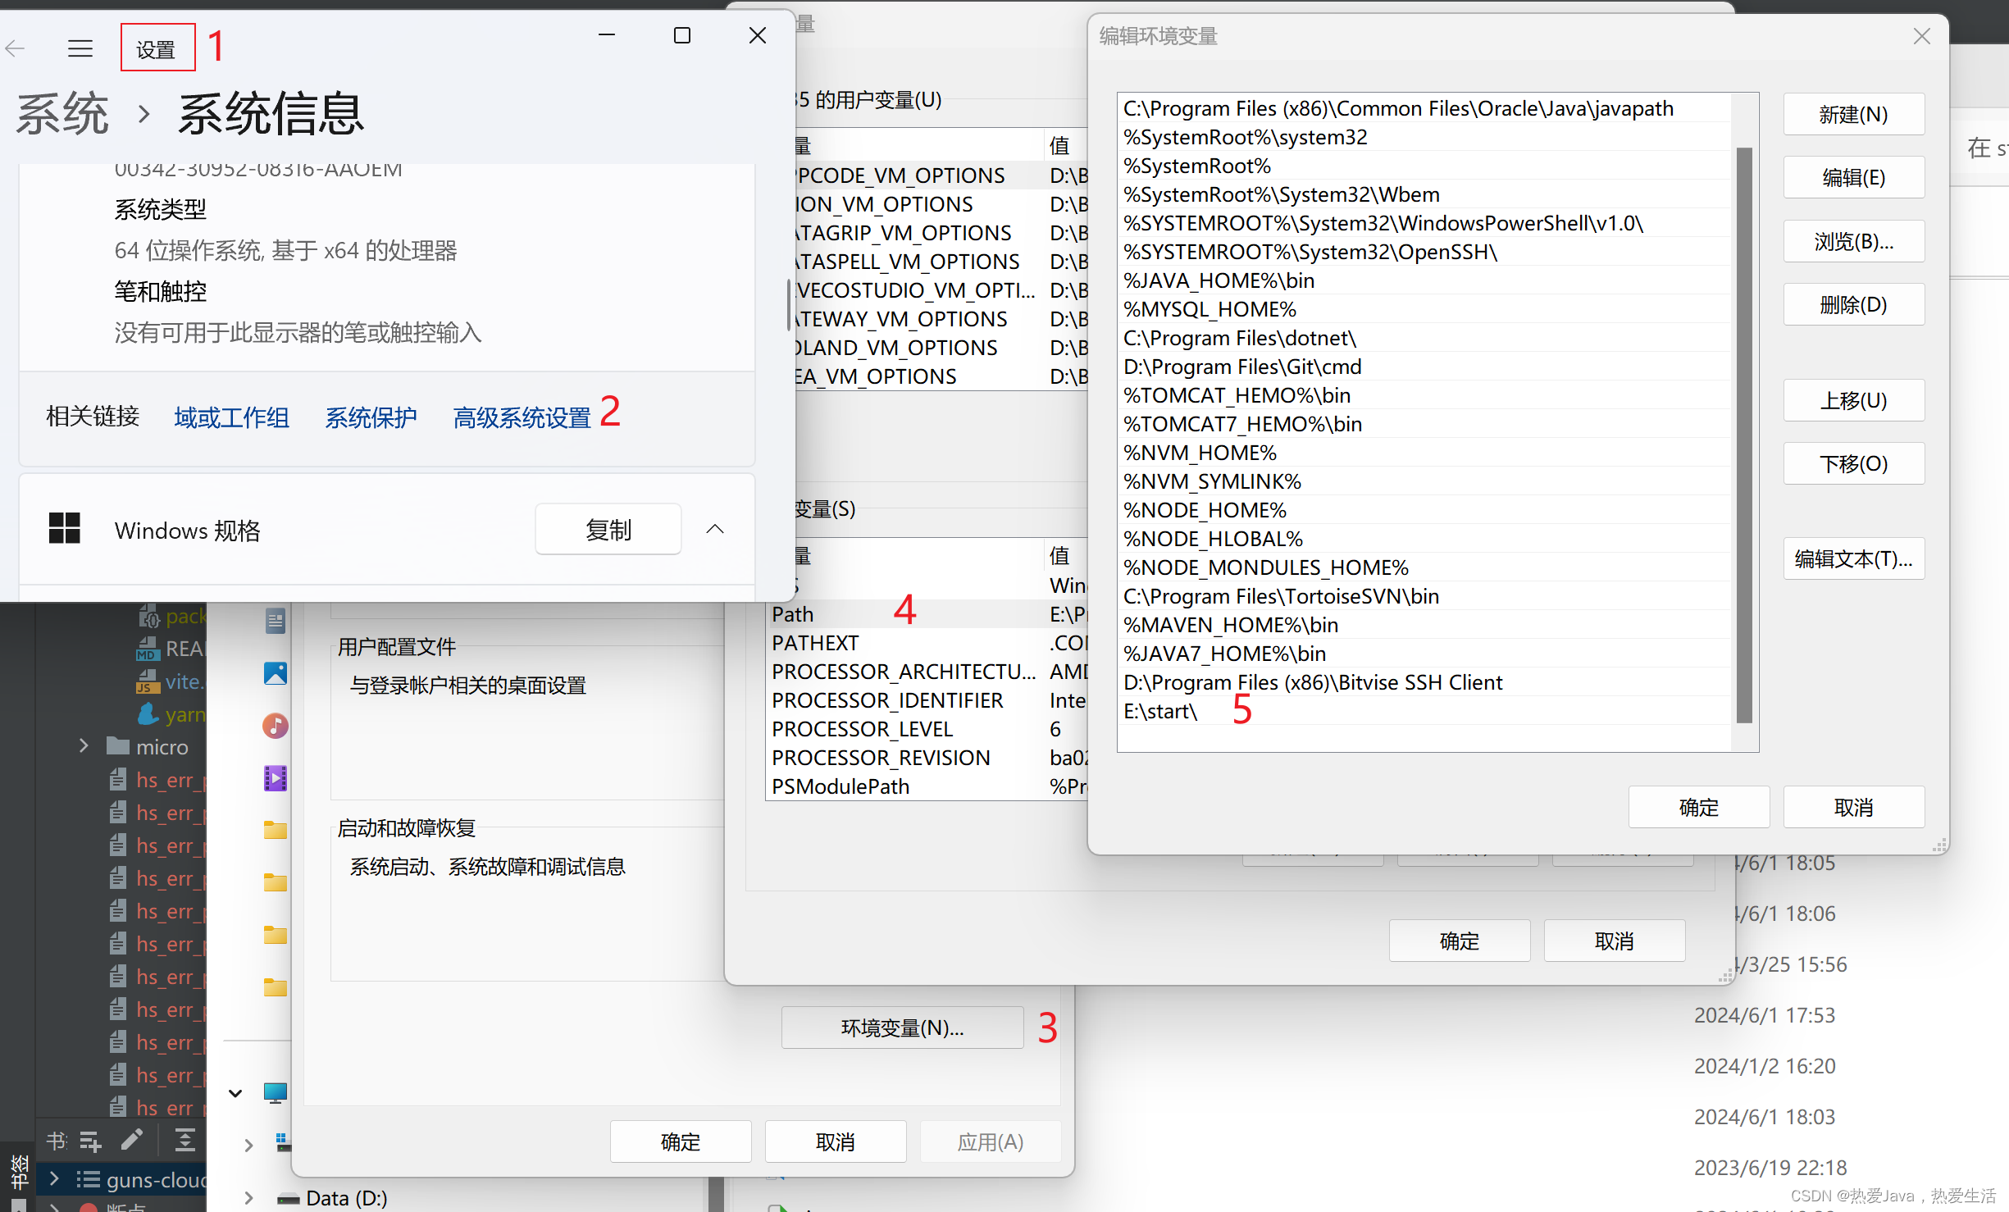This screenshot has width=2009, height=1212.
Task: Expand the guns-cloud bookmark group
Action: tap(54, 1178)
